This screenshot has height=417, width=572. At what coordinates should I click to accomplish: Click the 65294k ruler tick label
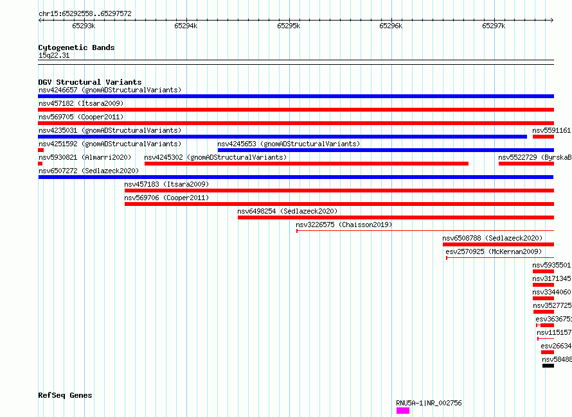tap(186, 26)
